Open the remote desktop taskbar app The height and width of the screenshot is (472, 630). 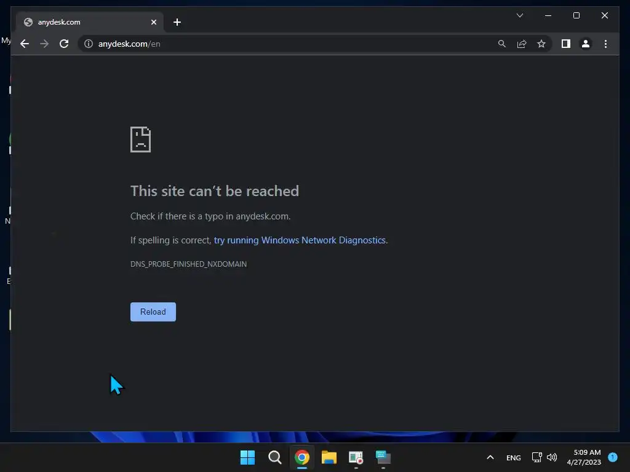383,457
